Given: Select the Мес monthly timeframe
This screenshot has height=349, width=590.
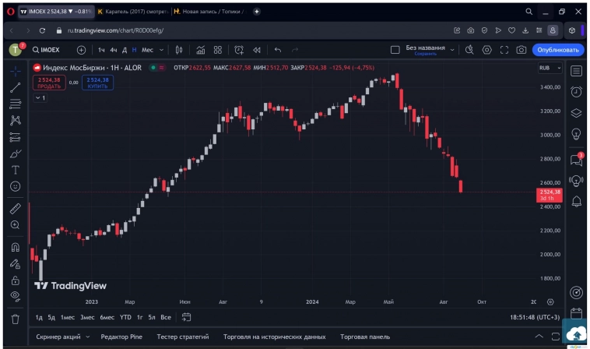Looking at the screenshot, I should tap(147, 50).
